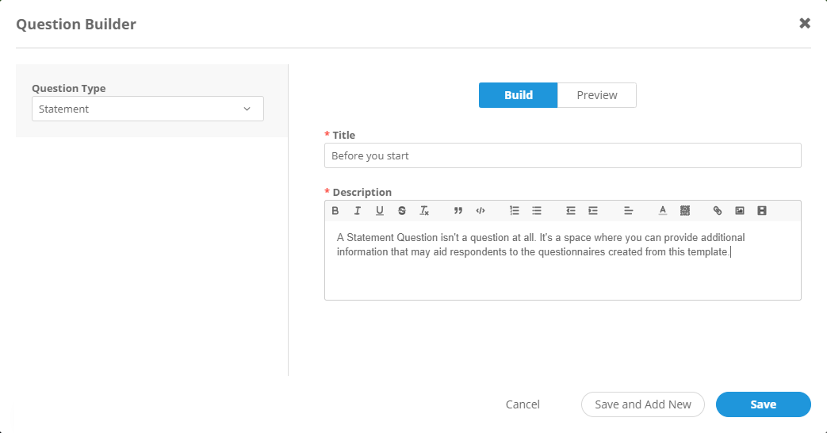This screenshot has width=827, height=433.
Task: Start a bulleted list
Action: click(537, 211)
